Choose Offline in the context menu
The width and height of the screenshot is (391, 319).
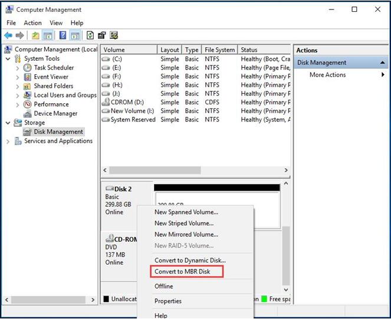click(x=163, y=286)
